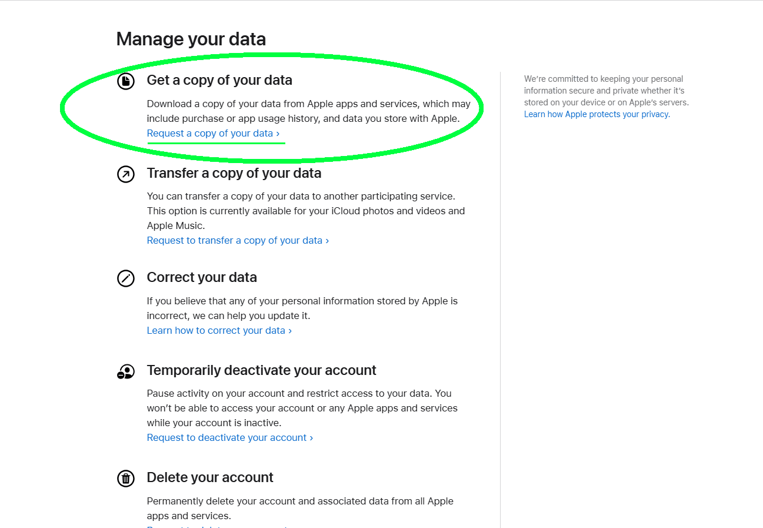This screenshot has height=528, width=763.
Task: Open Learn how to correct your data link
Action: (215, 330)
